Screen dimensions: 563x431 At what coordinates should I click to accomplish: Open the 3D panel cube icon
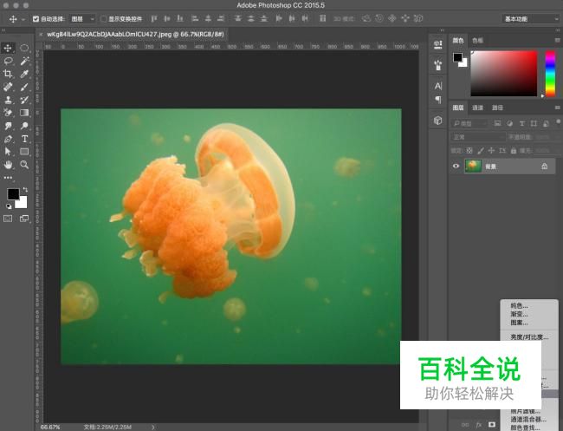pos(437,120)
